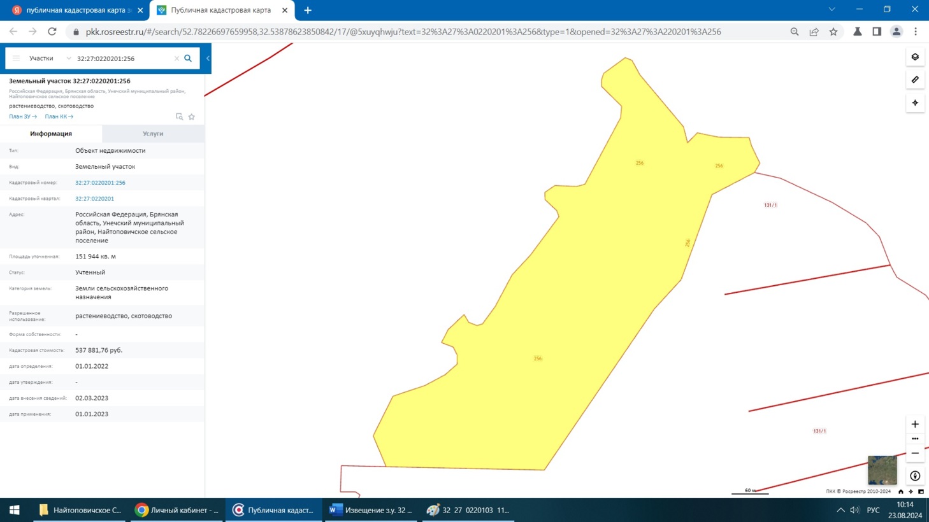Switch to the Услуги tab
The height and width of the screenshot is (522, 929).
153,134
